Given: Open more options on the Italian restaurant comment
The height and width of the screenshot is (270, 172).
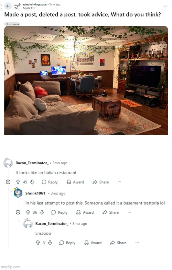Looking at the screenshot, I should pyautogui.click(x=119, y=182).
